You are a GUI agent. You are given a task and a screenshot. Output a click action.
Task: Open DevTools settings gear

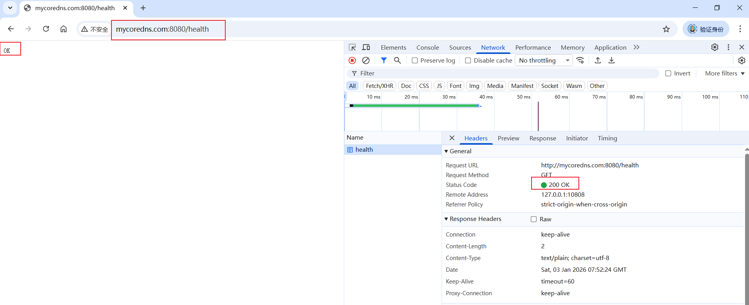715,47
